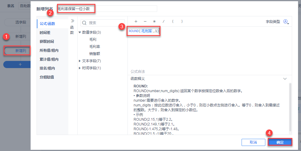
Task: Click inside the ROUND formula editor
Action: (x=209, y=48)
